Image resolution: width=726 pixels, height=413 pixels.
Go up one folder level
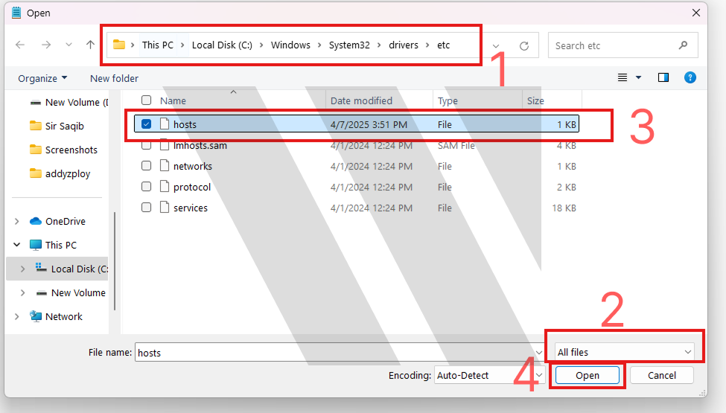[90, 45]
